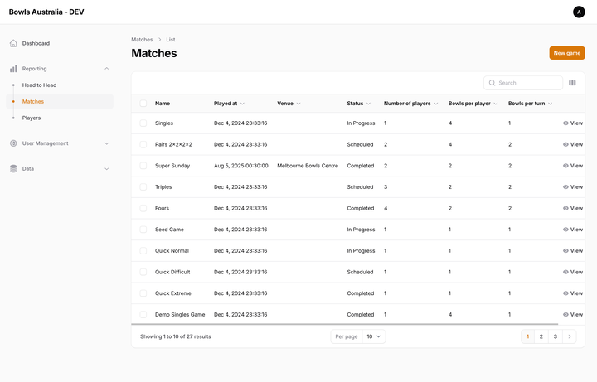View the Quick Normal match

(x=573, y=251)
